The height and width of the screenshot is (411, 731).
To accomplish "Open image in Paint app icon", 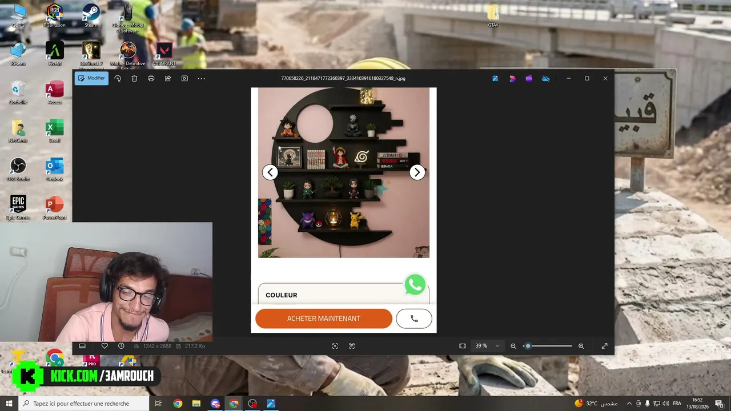I will (x=495, y=78).
